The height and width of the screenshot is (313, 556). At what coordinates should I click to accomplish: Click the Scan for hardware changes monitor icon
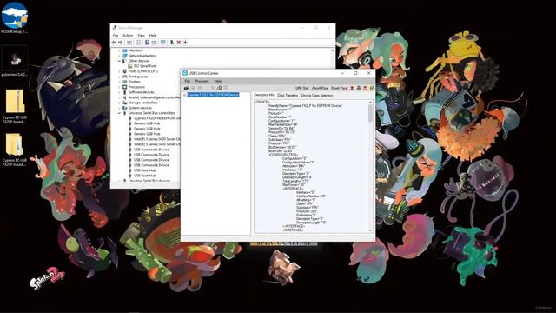coord(162,43)
